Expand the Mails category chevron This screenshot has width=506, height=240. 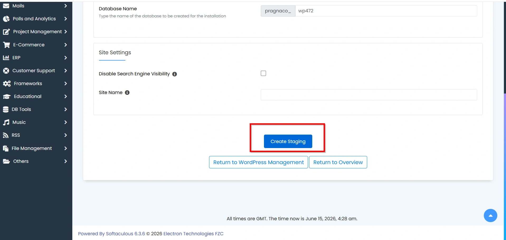pos(66,6)
